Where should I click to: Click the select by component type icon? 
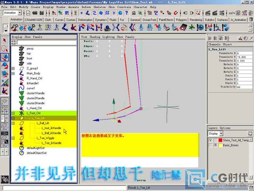[x=67, y=13]
